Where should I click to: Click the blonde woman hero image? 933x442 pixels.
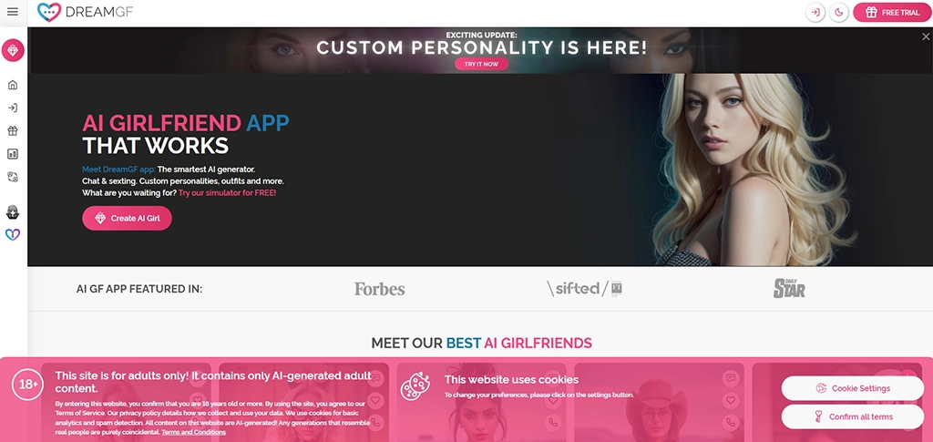[750, 170]
